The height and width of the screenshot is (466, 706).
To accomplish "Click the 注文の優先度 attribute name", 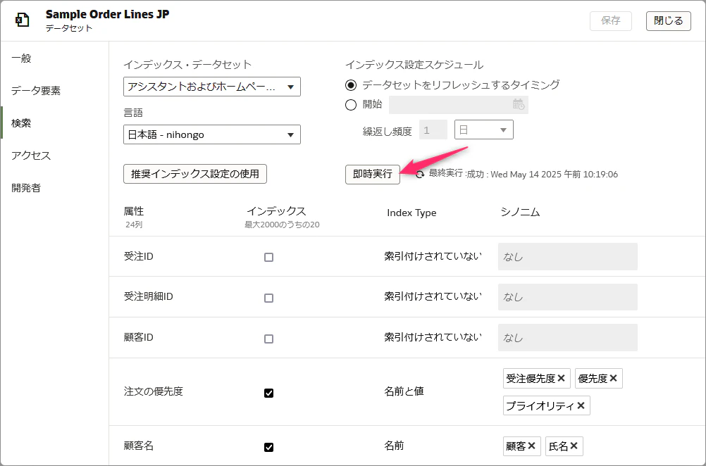I will pyautogui.click(x=153, y=391).
